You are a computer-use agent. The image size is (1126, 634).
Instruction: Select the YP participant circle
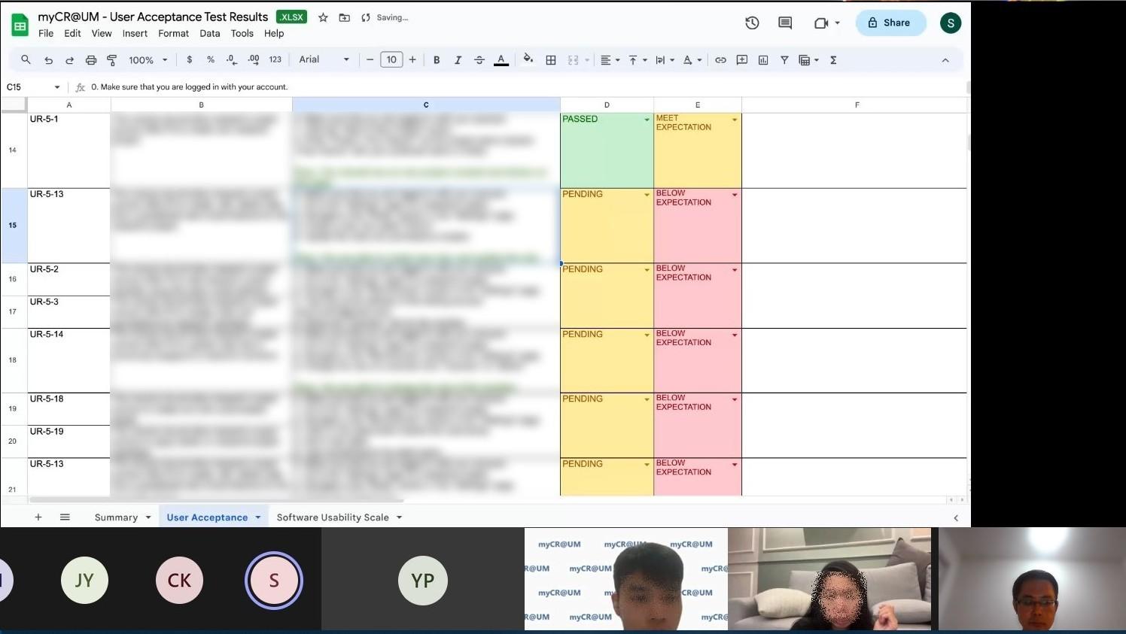[422, 580]
